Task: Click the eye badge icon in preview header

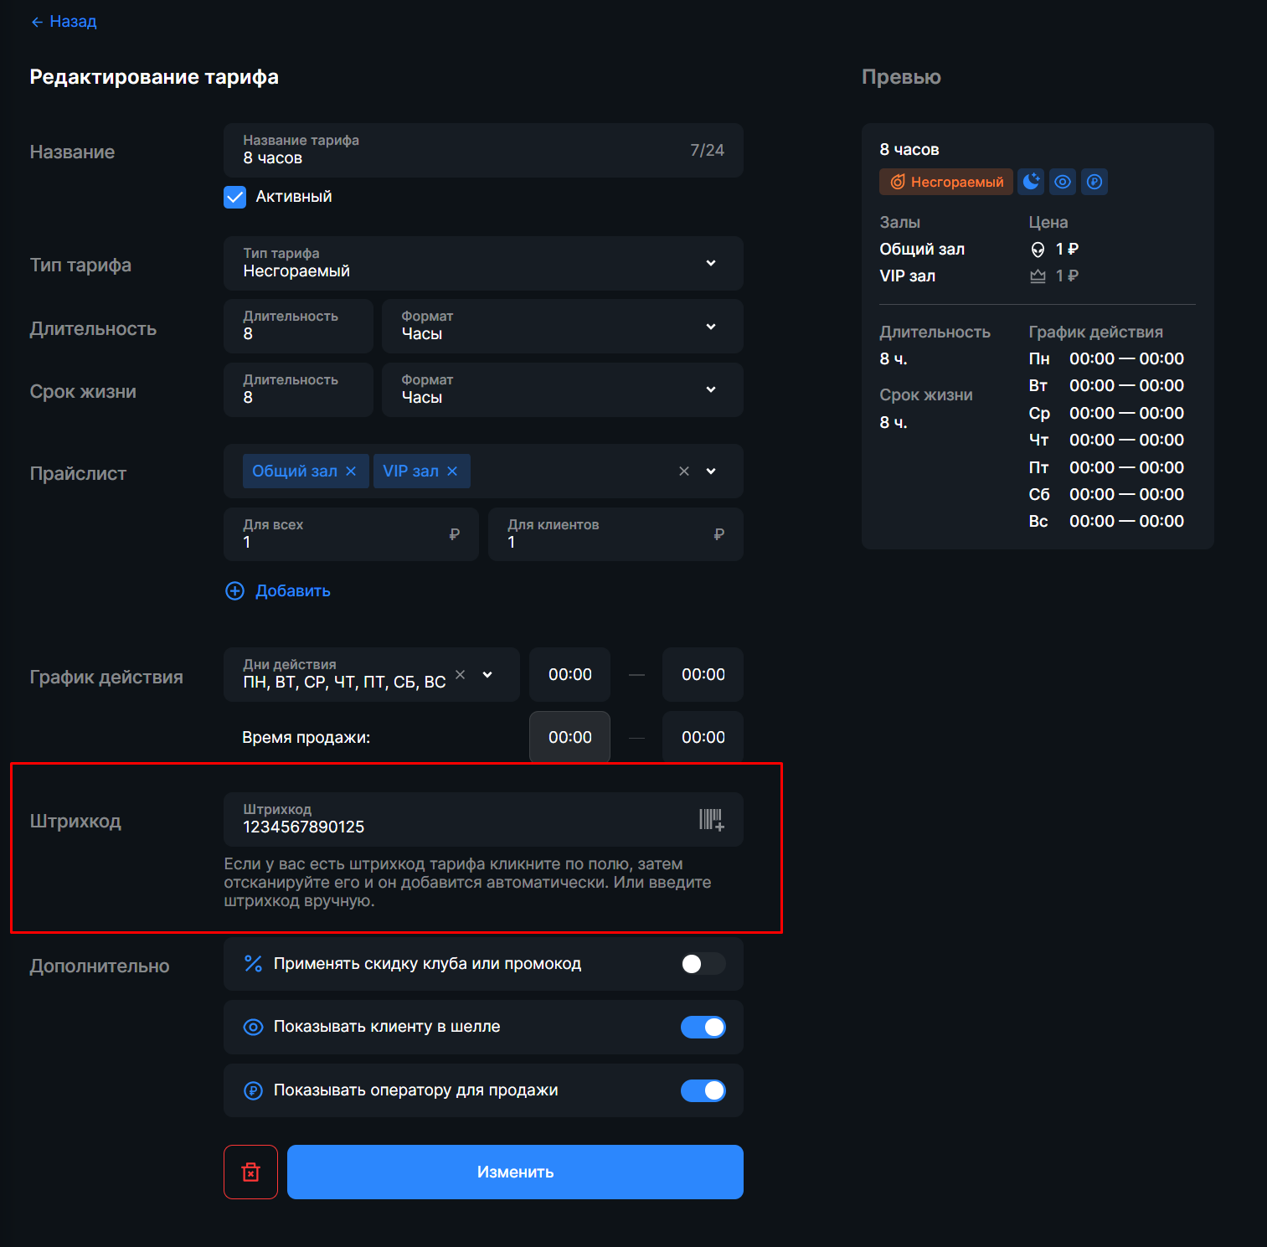Action: [x=1063, y=182]
